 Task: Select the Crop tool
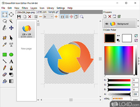[x=5, y=38]
